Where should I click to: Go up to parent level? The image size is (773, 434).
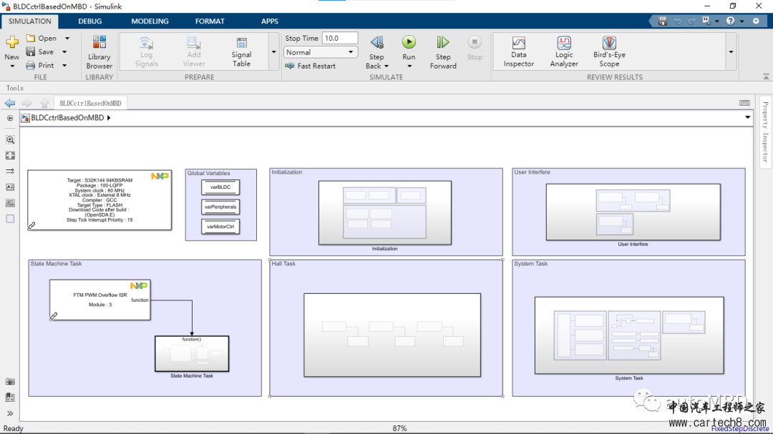(45, 102)
